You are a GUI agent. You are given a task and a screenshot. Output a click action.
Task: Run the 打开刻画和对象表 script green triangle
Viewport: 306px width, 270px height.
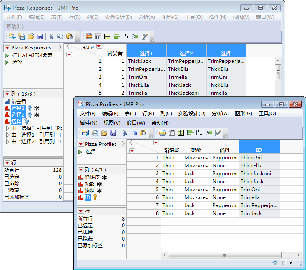(x=7, y=55)
